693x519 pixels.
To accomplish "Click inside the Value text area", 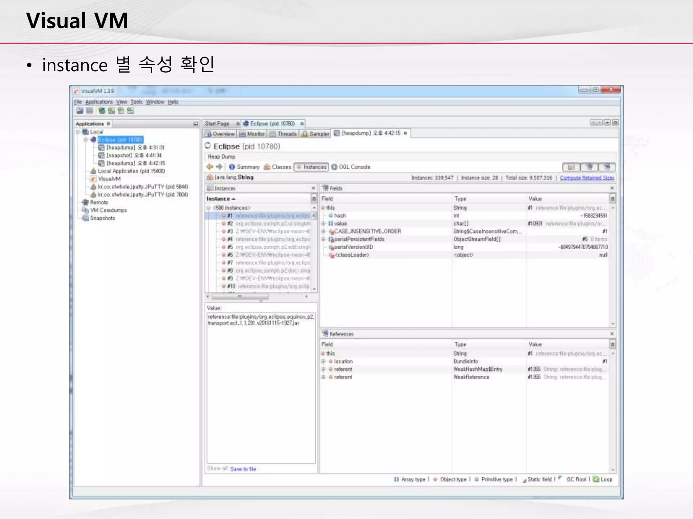I will pyautogui.click(x=261, y=388).
